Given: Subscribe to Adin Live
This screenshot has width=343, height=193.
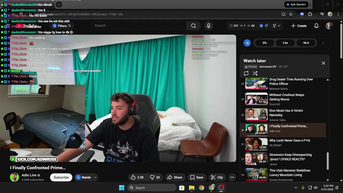Looking at the screenshot, I should coord(61,177).
